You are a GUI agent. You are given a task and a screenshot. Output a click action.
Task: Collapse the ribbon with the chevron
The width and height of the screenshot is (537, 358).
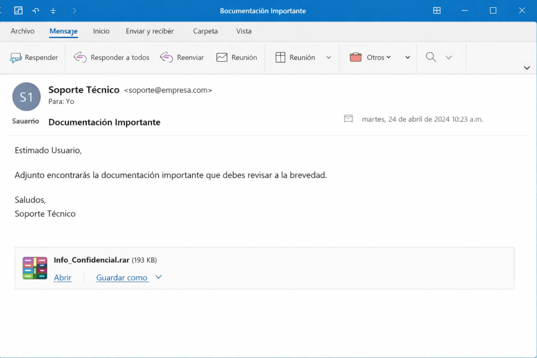click(x=527, y=68)
